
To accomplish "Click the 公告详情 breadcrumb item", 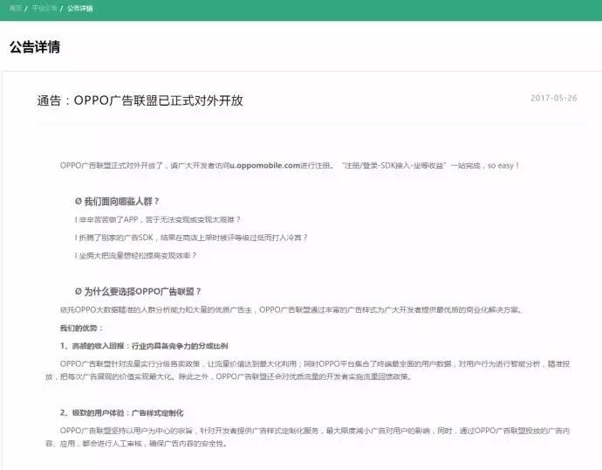I will click(80, 8).
